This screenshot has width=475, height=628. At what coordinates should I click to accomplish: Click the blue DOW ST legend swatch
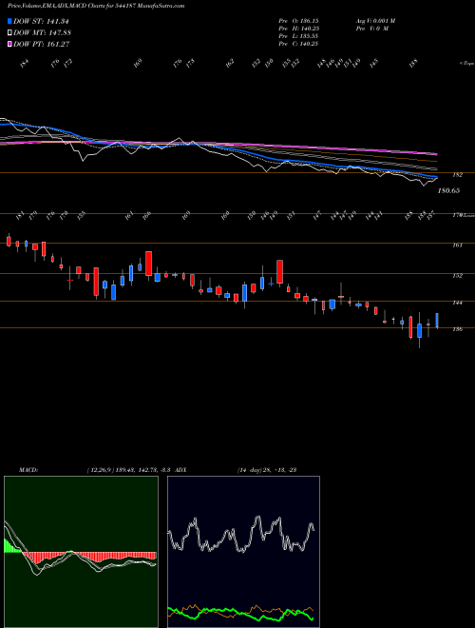click(x=9, y=21)
